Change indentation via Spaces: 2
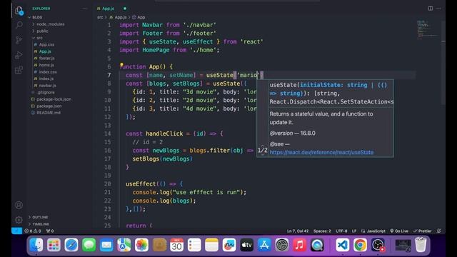The width and height of the screenshot is (457, 257). point(322,231)
